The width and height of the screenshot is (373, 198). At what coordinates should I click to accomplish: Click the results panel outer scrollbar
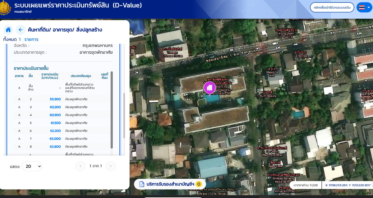point(124,116)
